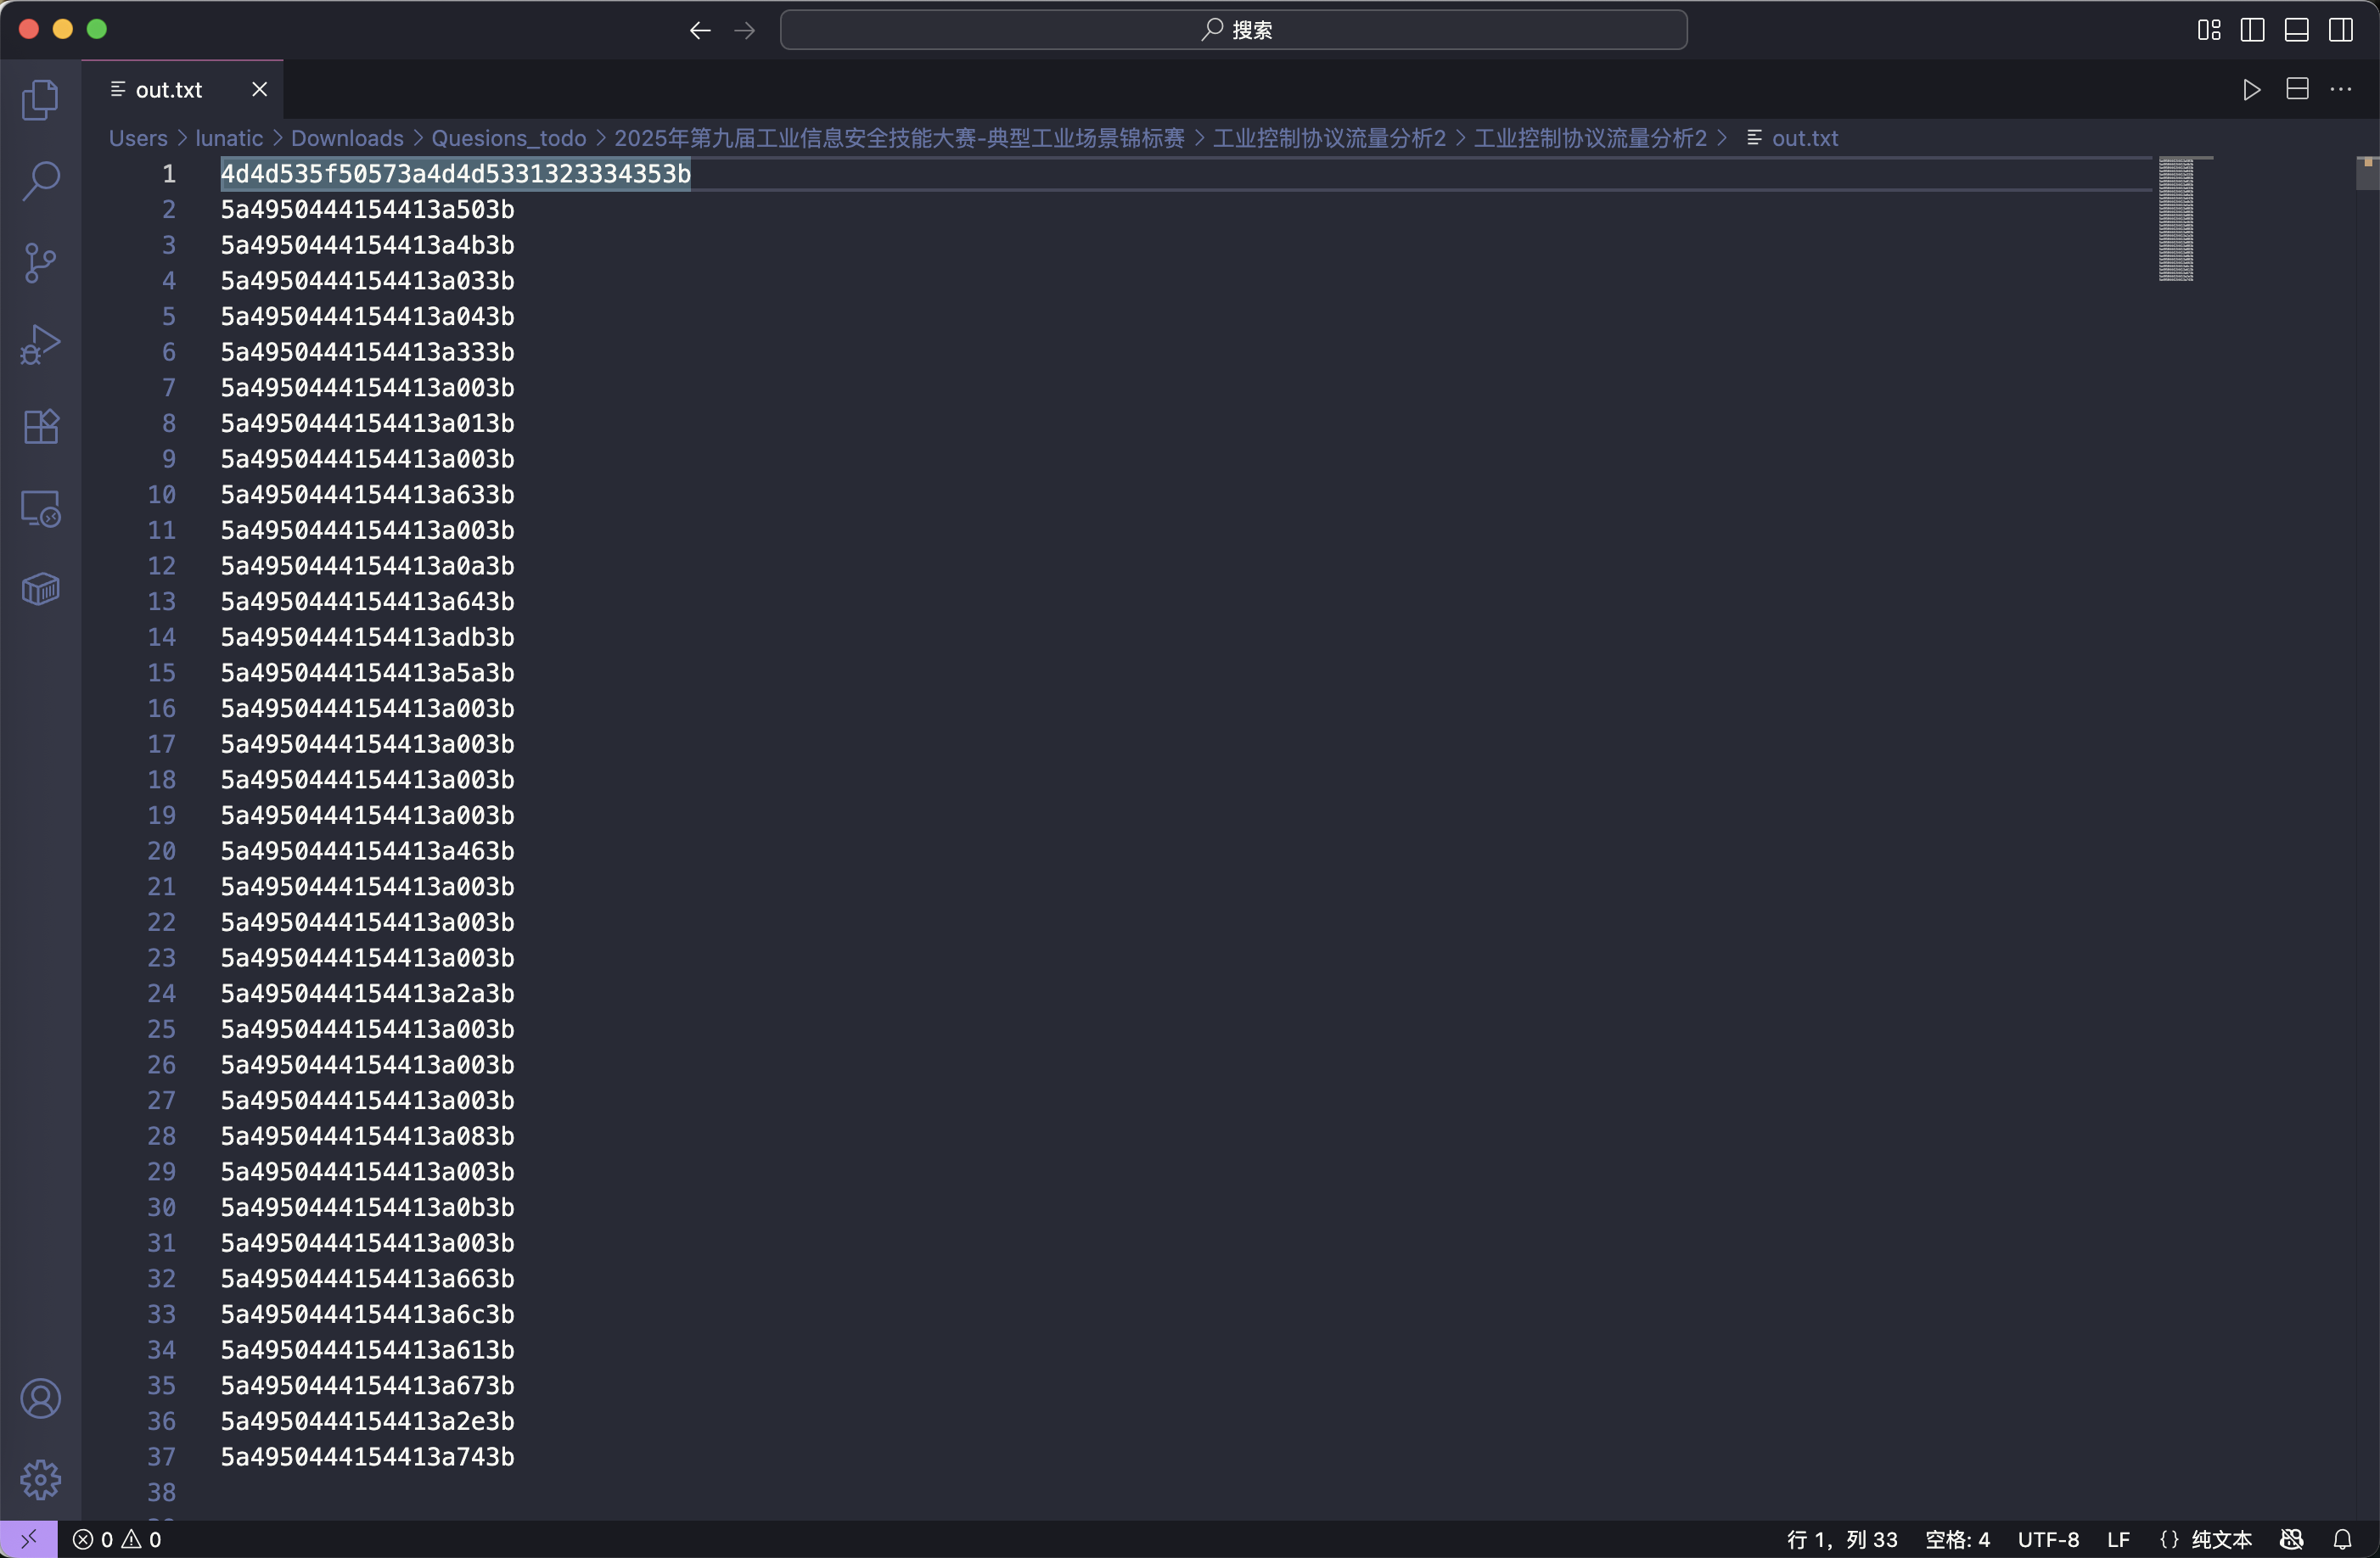The width and height of the screenshot is (2380, 1558).
Task: Click the remote window indicator in status bar
Action: 28,1539
